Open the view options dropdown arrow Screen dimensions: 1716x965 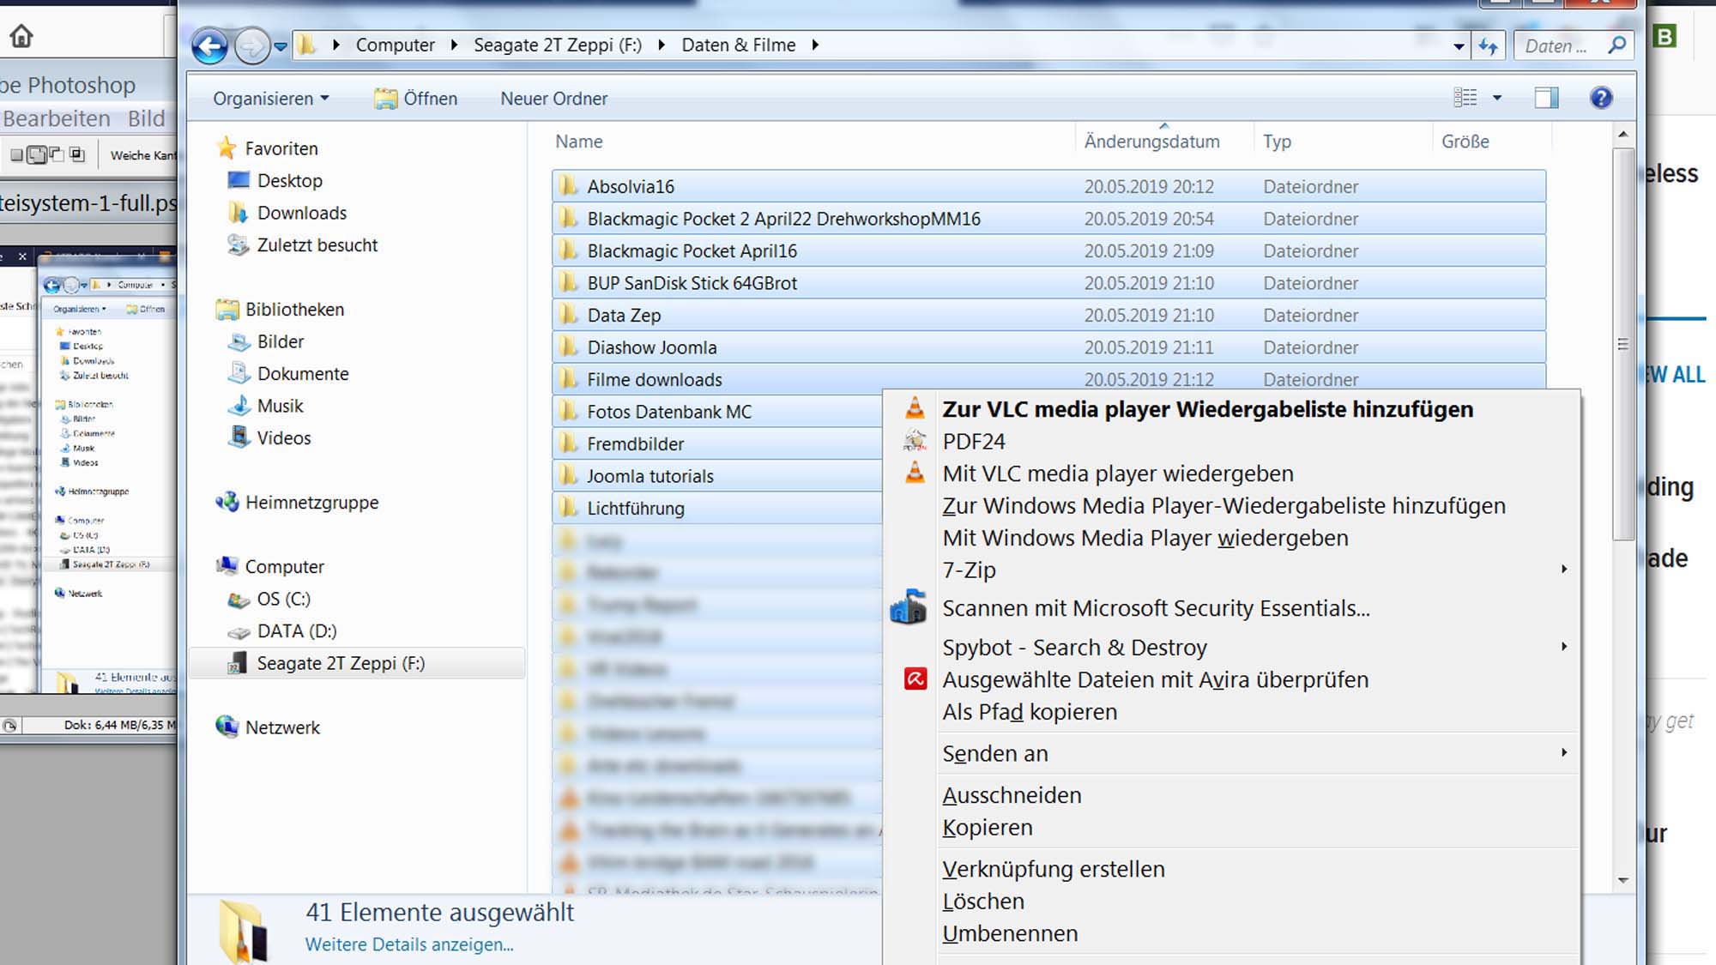tap(1497, 98)
